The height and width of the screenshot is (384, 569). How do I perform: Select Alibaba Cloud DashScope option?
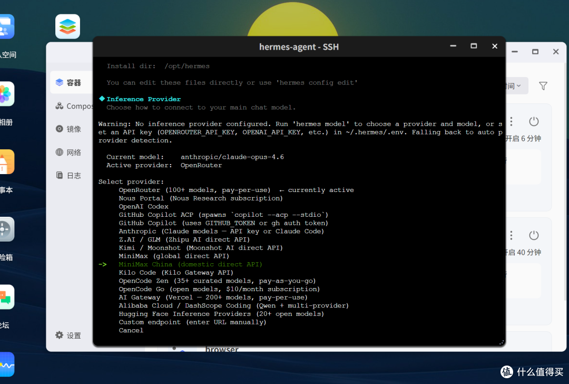pos(234,306)
